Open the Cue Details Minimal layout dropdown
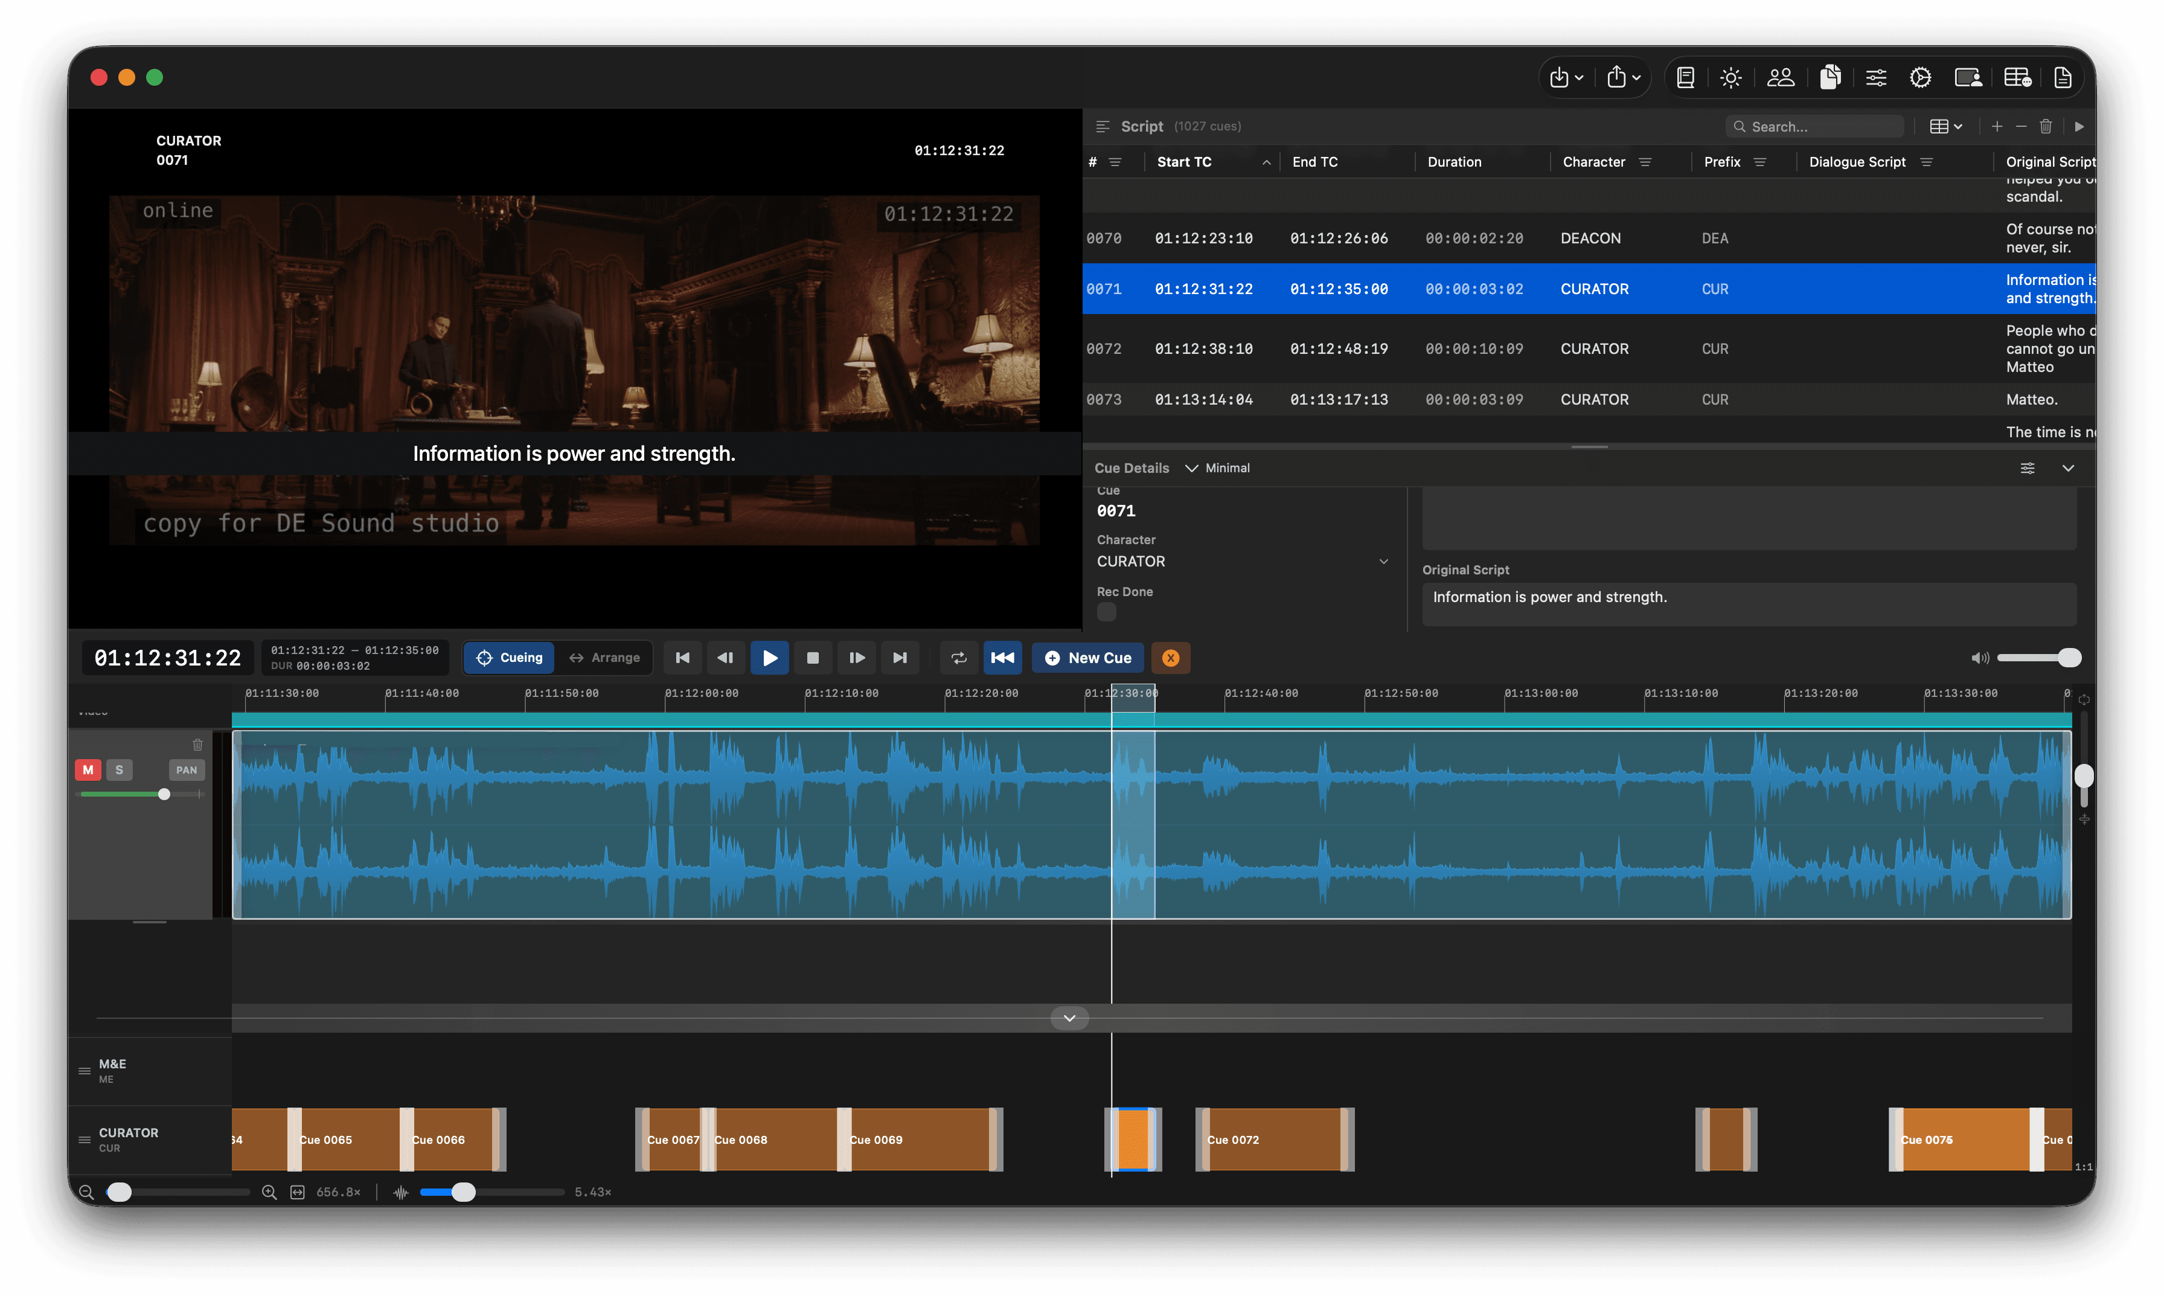Image resolution: width=2164 pixels, height=1296 pixels. [1218, 468]
